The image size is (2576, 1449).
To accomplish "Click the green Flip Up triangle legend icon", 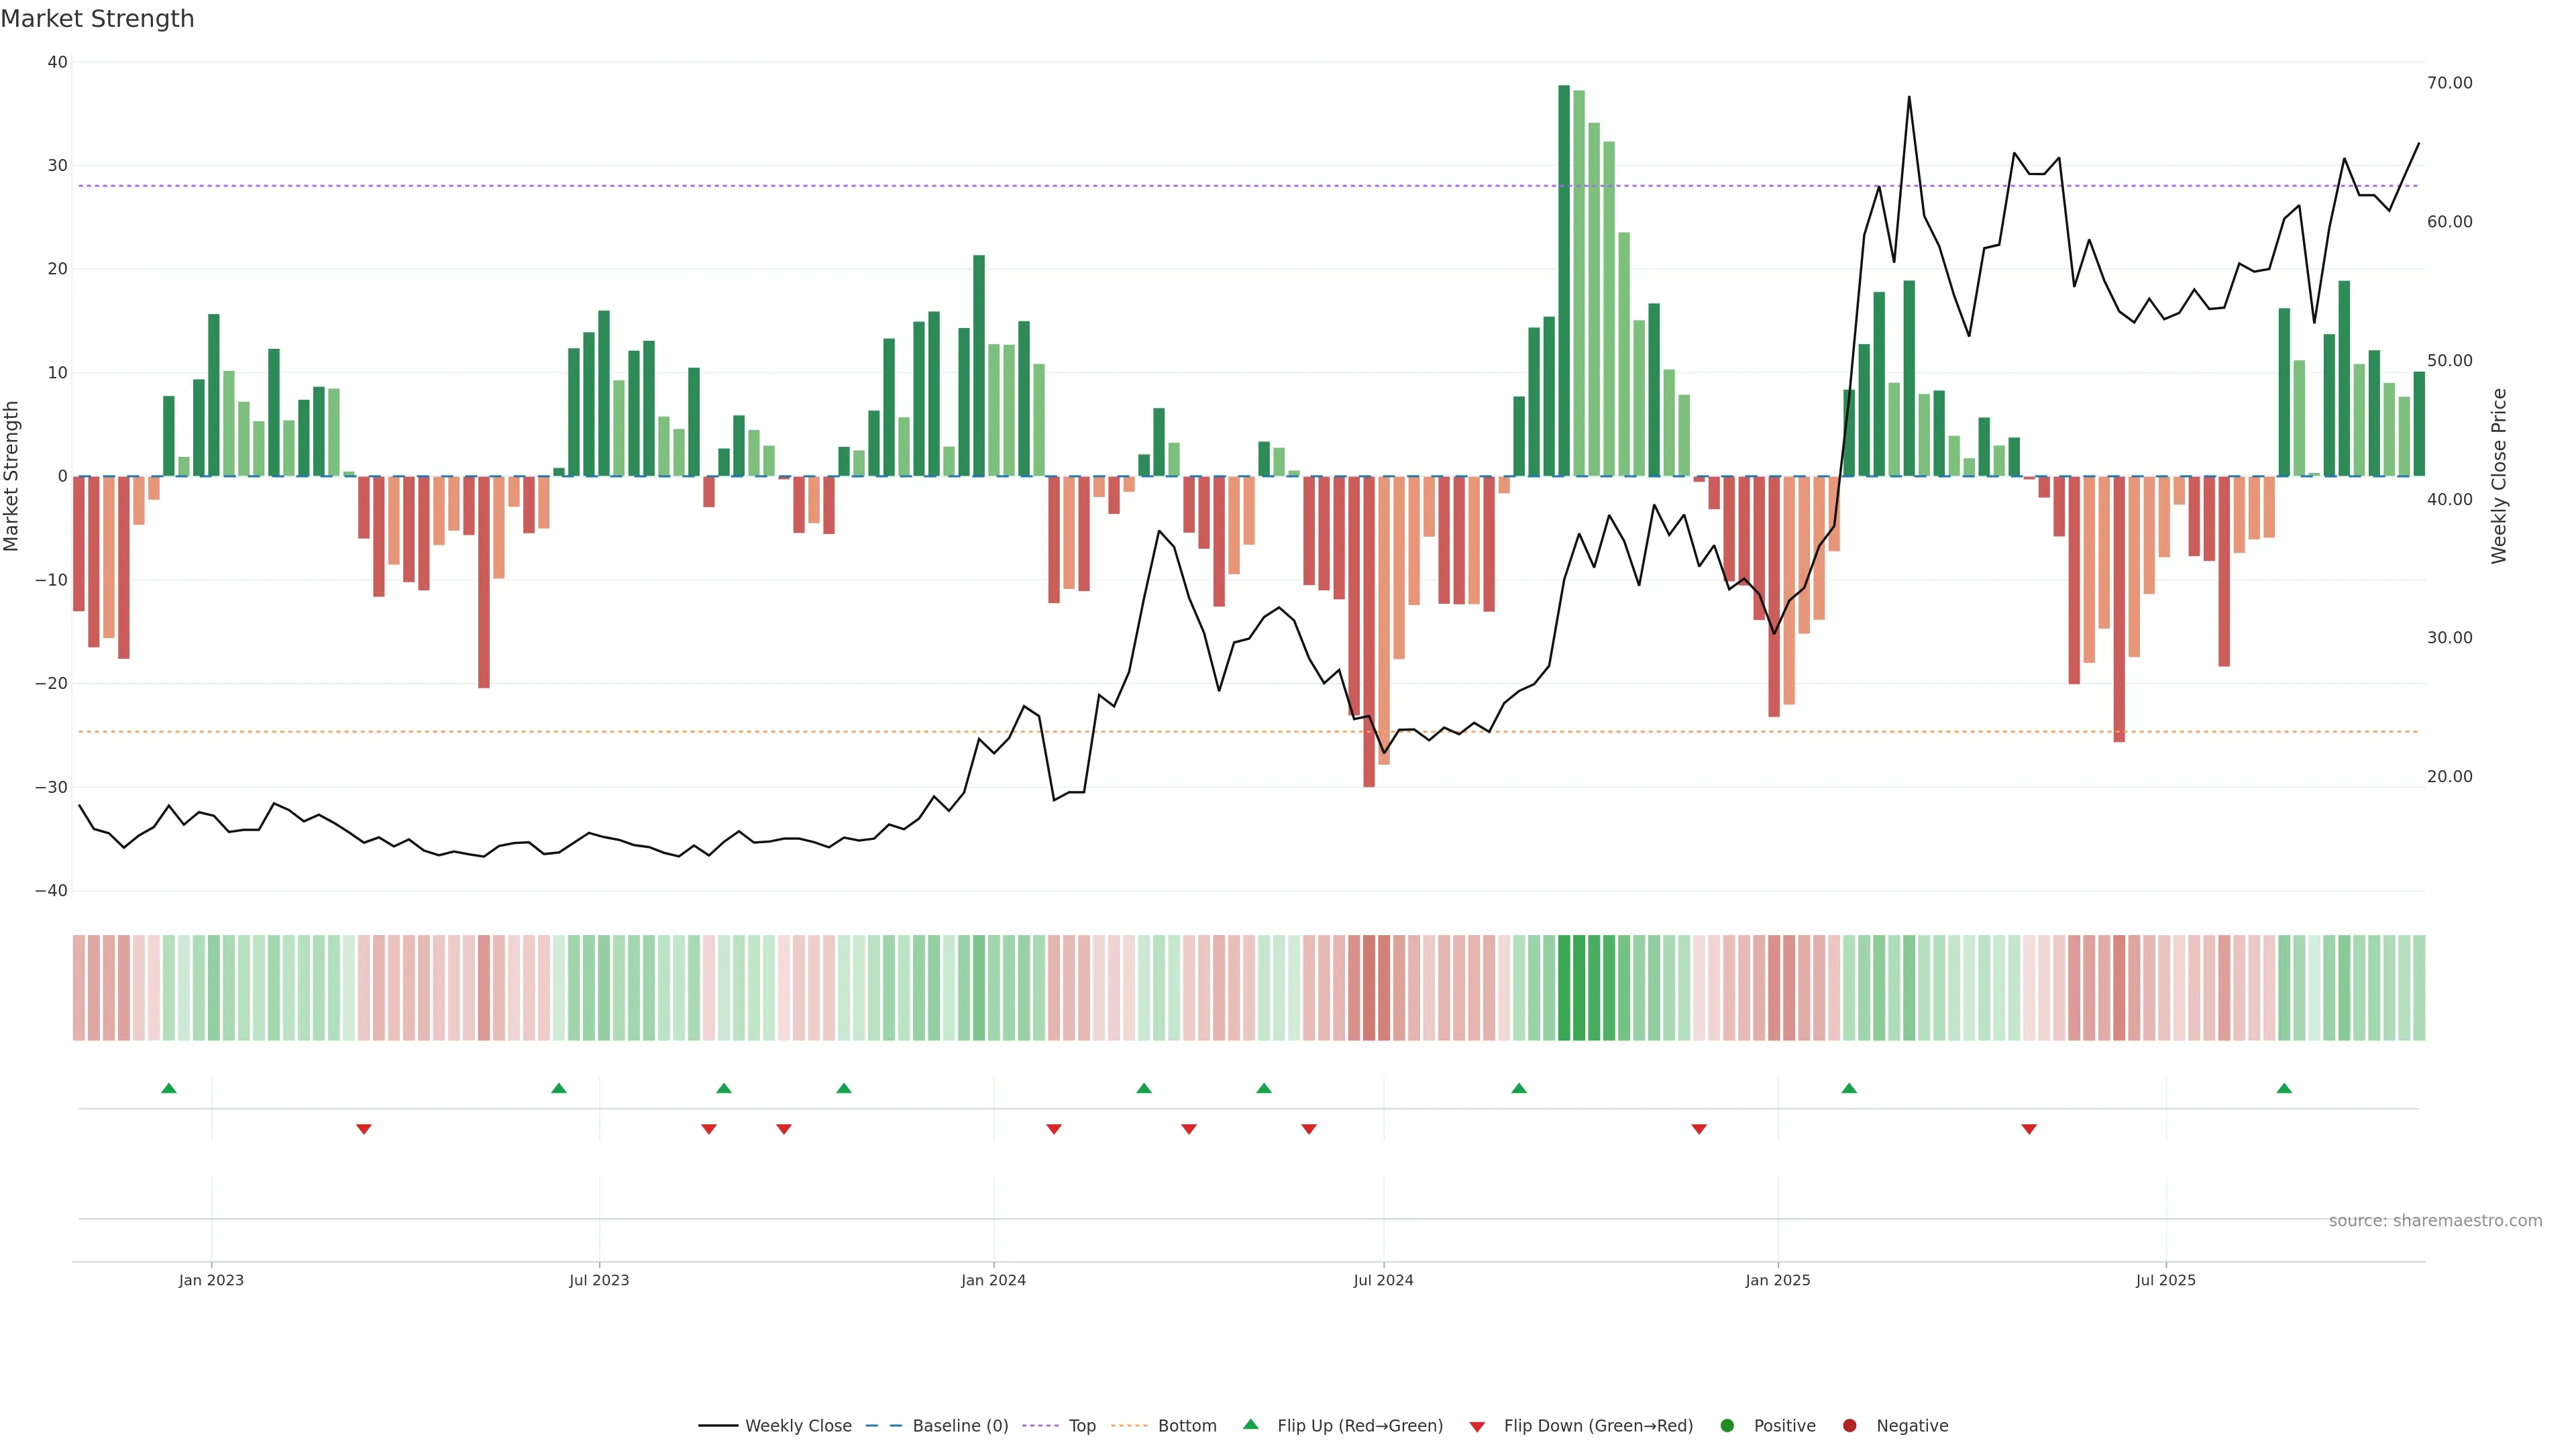I will point(1250,1424).
